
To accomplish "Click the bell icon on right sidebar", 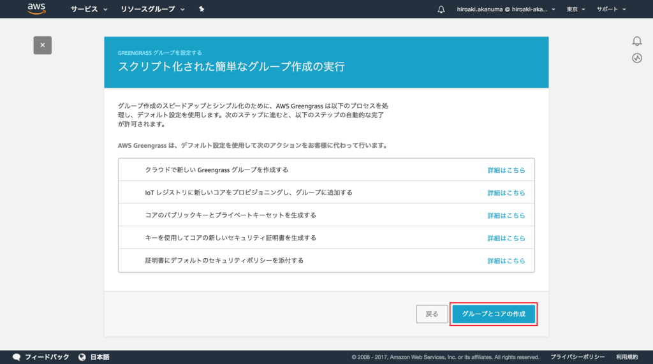I will 637,41.
